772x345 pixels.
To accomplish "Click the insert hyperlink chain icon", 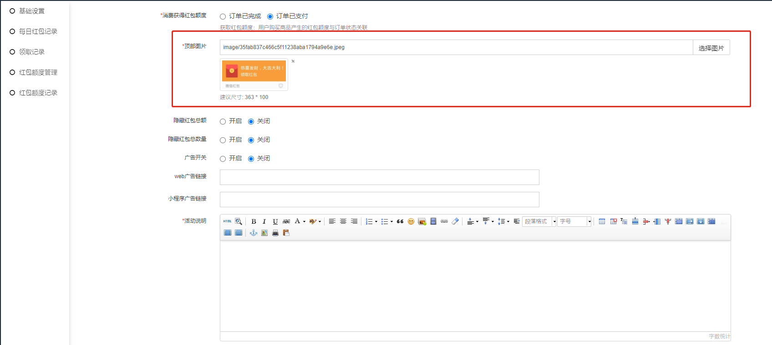I will [x=444, y=221].
